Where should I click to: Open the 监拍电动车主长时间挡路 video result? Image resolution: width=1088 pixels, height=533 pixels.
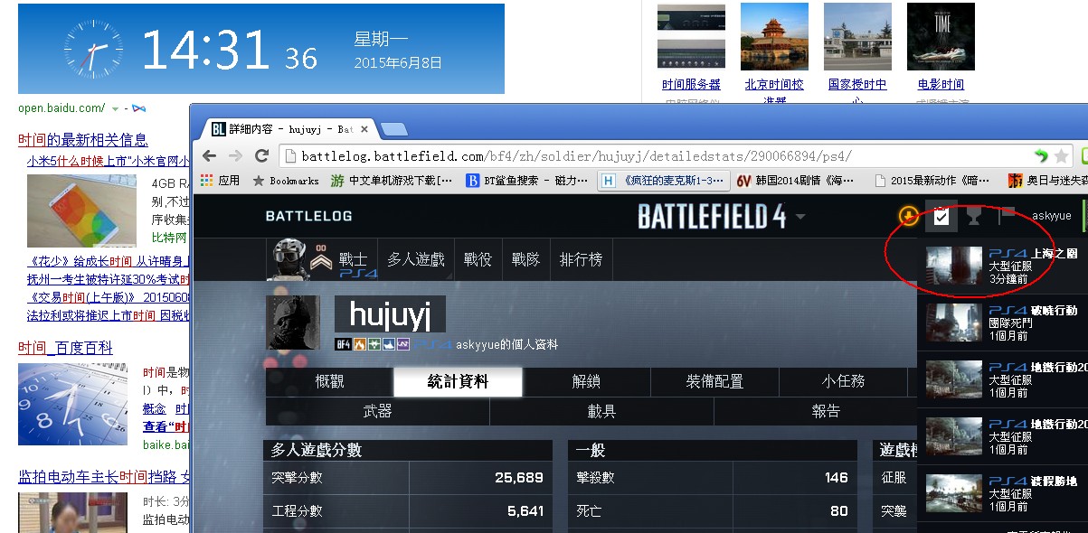pos(104,477)
